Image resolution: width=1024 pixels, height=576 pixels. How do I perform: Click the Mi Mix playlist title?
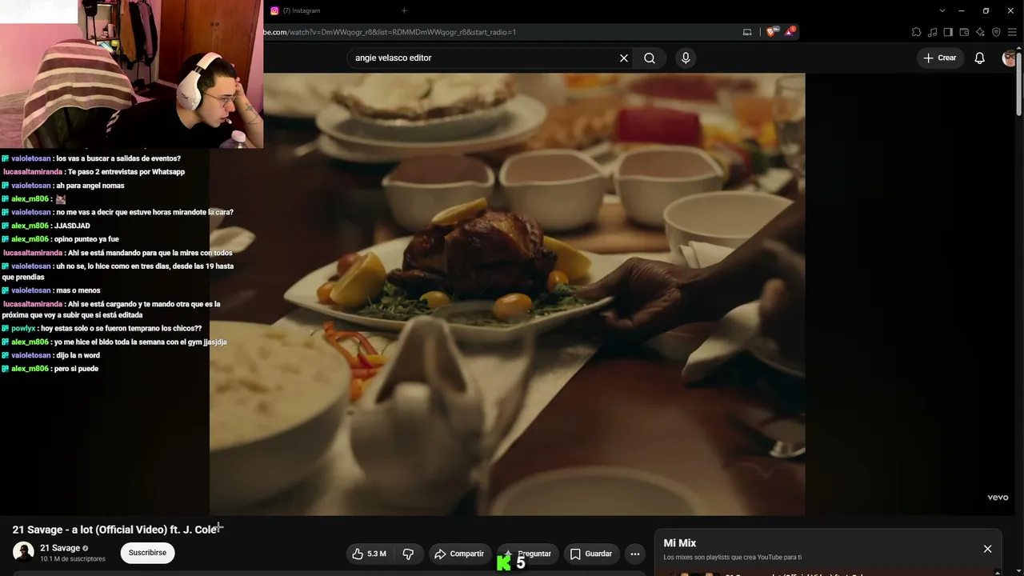click(680, 543)
